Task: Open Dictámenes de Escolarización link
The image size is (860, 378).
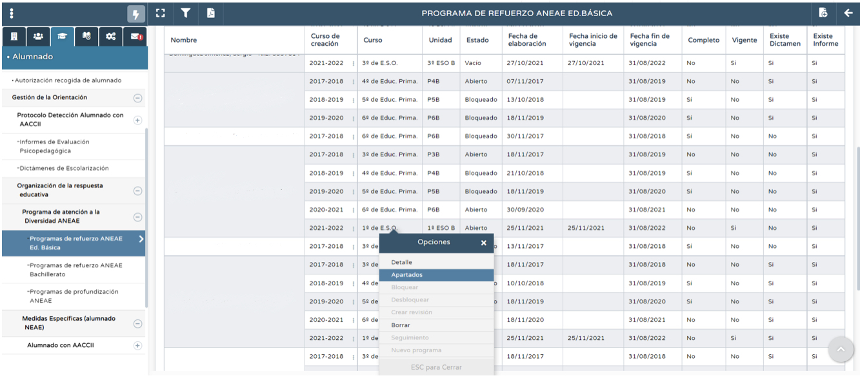Action: [x=65, y=168]
